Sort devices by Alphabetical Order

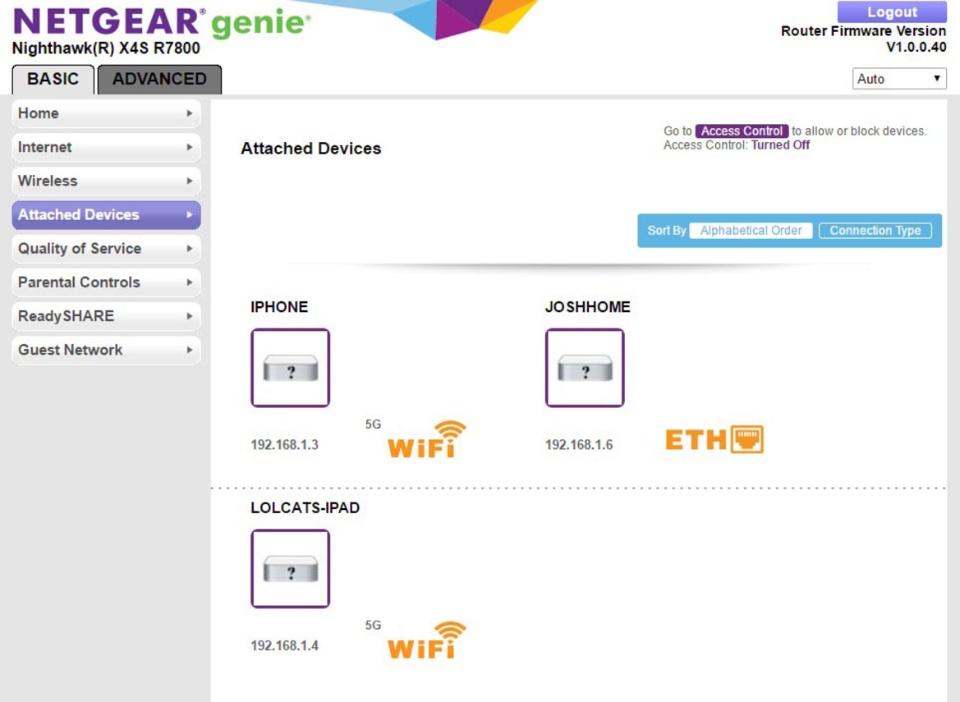tap(751, 231)
